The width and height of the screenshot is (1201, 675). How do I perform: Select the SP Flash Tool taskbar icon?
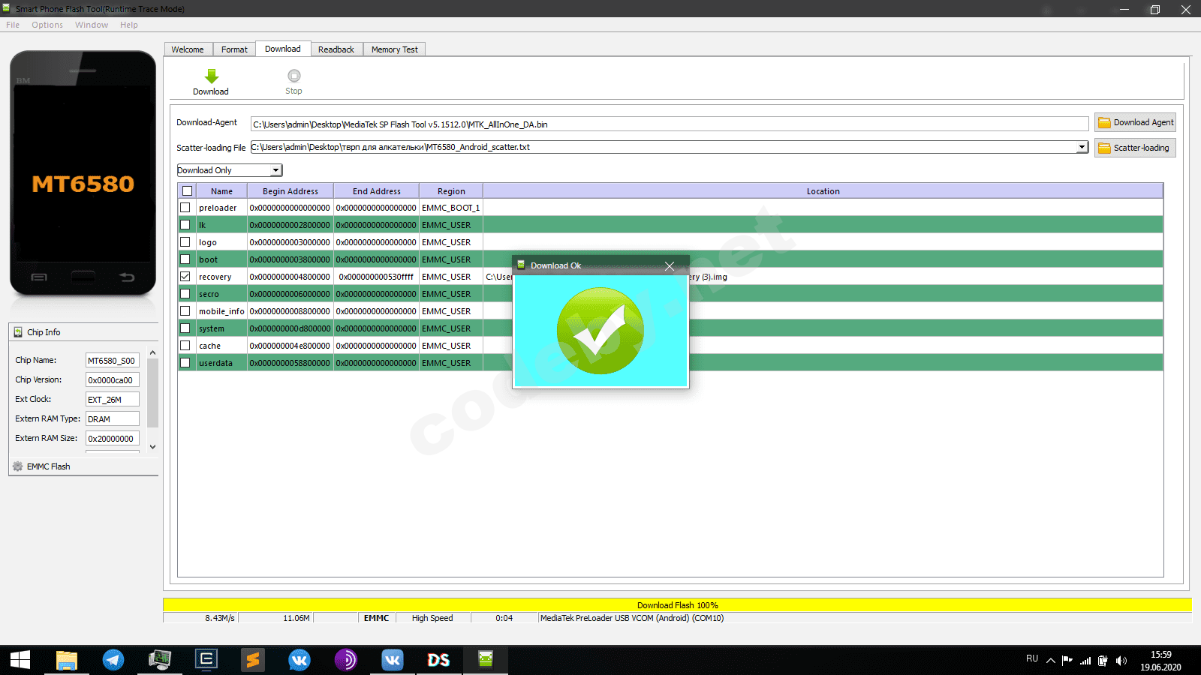486,660
